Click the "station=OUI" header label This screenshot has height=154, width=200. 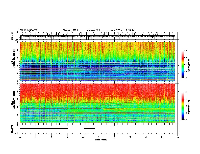[x=93, y=30]
